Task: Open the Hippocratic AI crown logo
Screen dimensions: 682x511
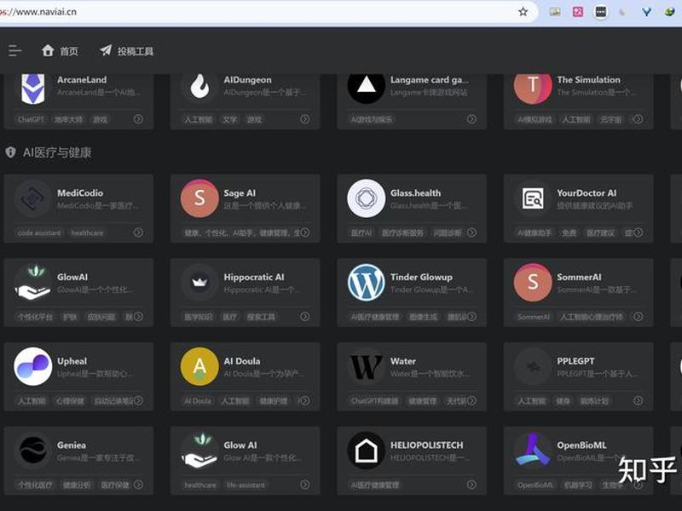Action: point(199,283)
